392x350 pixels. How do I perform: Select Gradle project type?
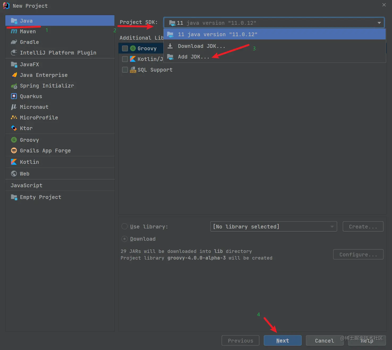point(60,42)
